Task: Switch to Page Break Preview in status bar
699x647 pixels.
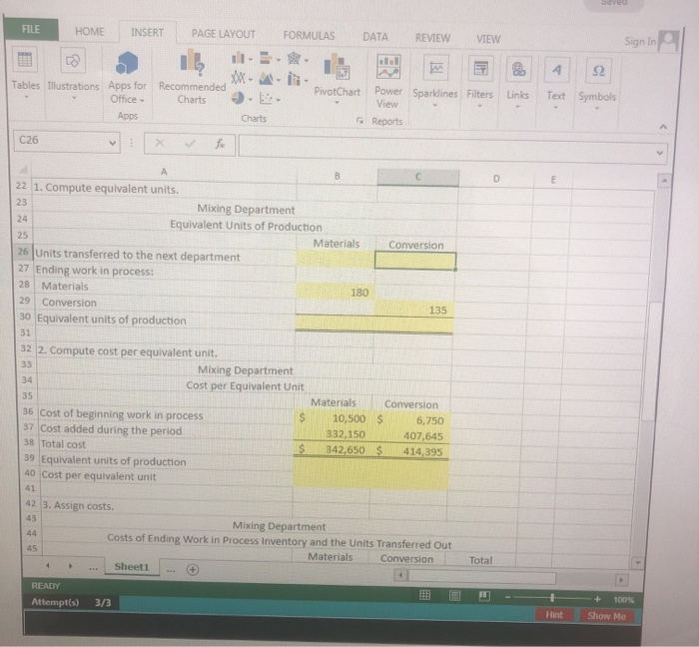Action: 484,596
